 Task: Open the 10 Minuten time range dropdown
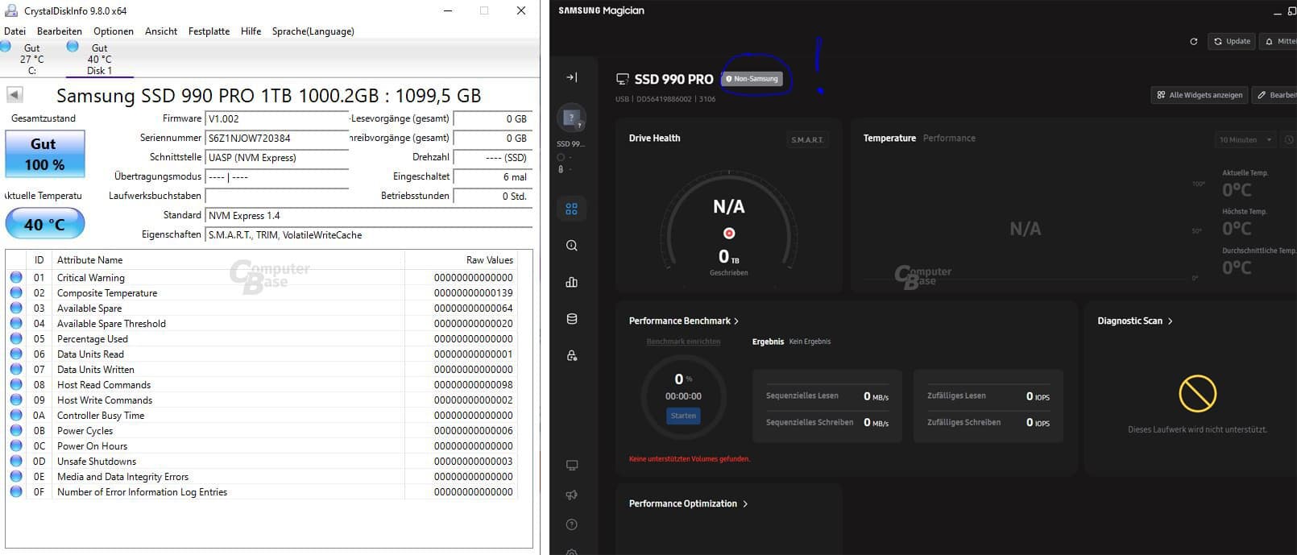point(1245,140)
